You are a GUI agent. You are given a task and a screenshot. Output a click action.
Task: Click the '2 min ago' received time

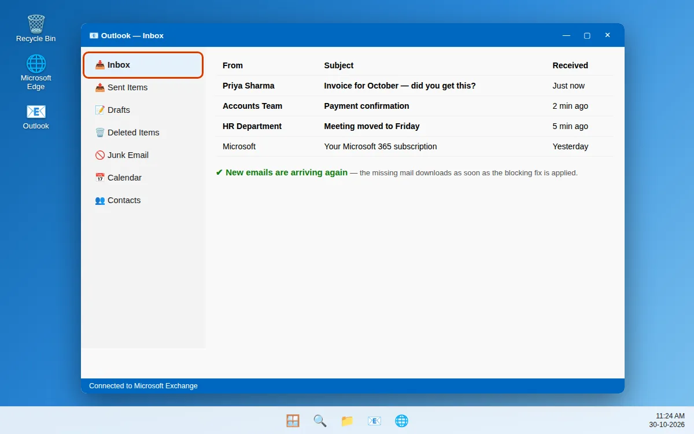click(570, 106)
